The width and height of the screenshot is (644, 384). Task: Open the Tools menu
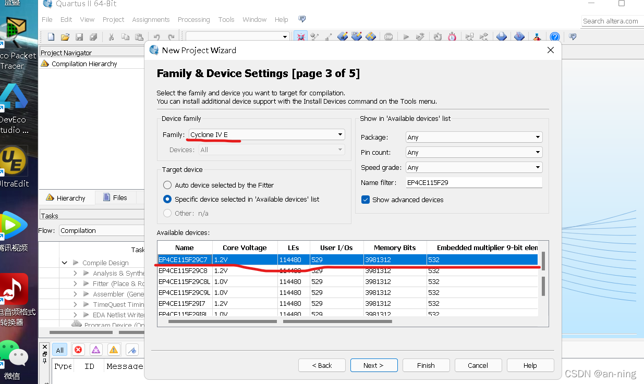pyautogui.click(x=226, y=19)
